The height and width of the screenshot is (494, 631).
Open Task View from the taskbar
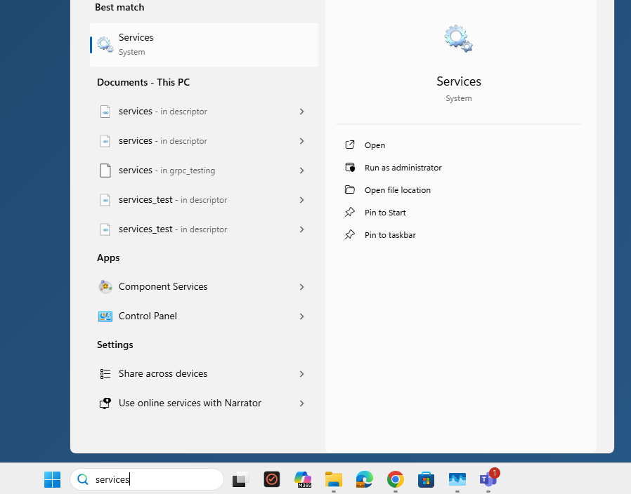(240, 479)
